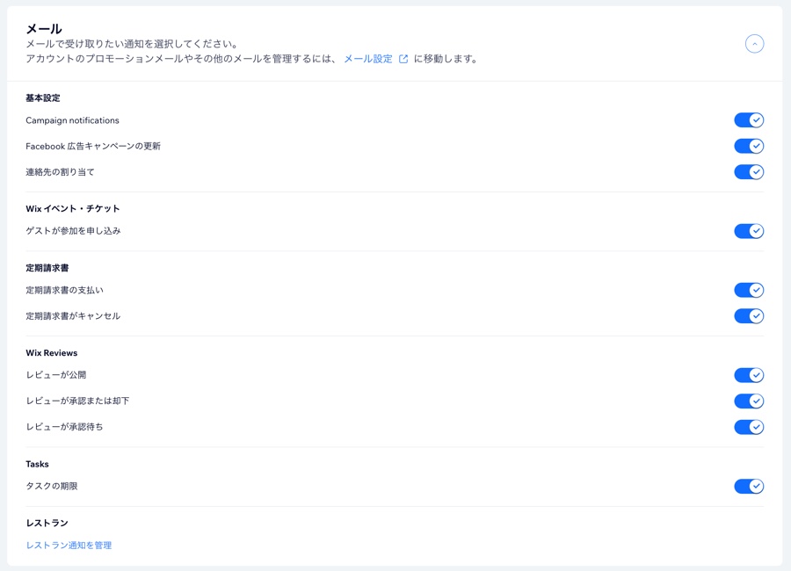Click the 基本設定 group heading
Screen dimensions: 791x571
coord(43,98)
